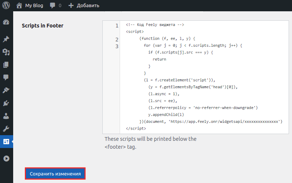Open Posts via the pushpin icon

6,39
